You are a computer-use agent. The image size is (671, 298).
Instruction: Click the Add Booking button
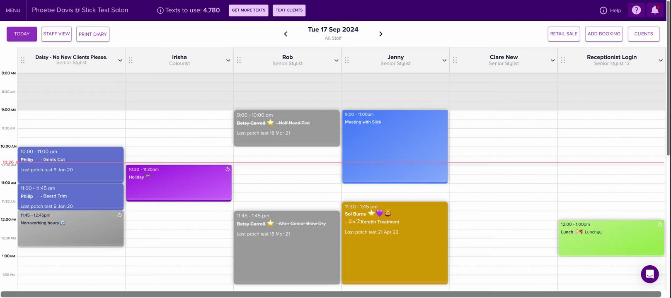[604, 34]
